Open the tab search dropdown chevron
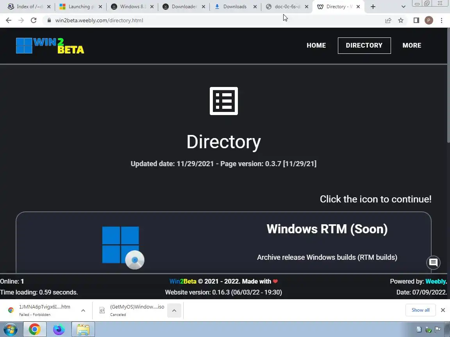 pyautogui.click(x=403, y=7)
